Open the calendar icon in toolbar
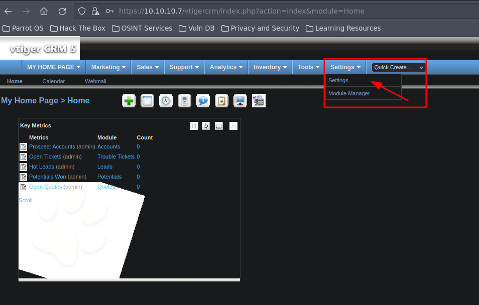The width and height of the screenshot is (479, 305). [147, 101]
